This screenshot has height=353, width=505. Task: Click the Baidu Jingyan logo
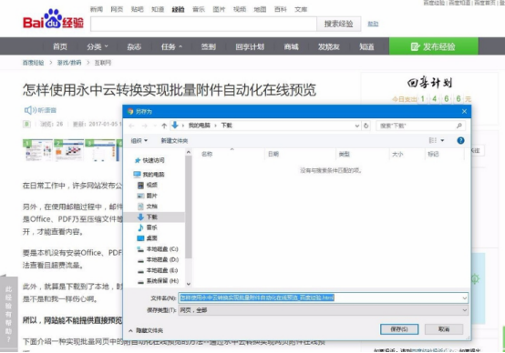(54, 19)
